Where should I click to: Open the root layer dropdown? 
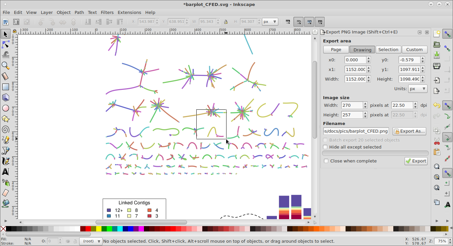point(91,241)
